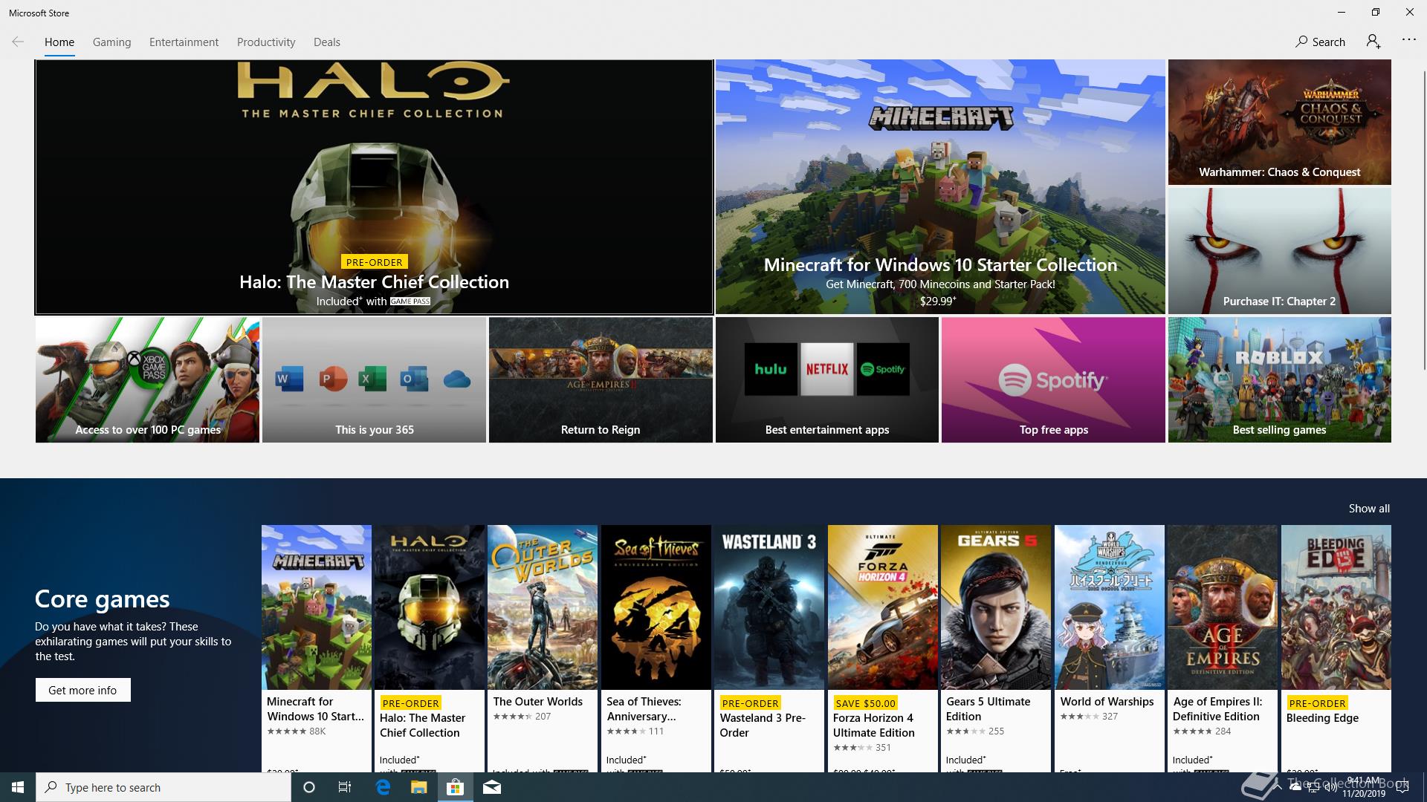Go to the Deals tab
The height and width of the screenshot is (802, 1427).
(327, 42)
